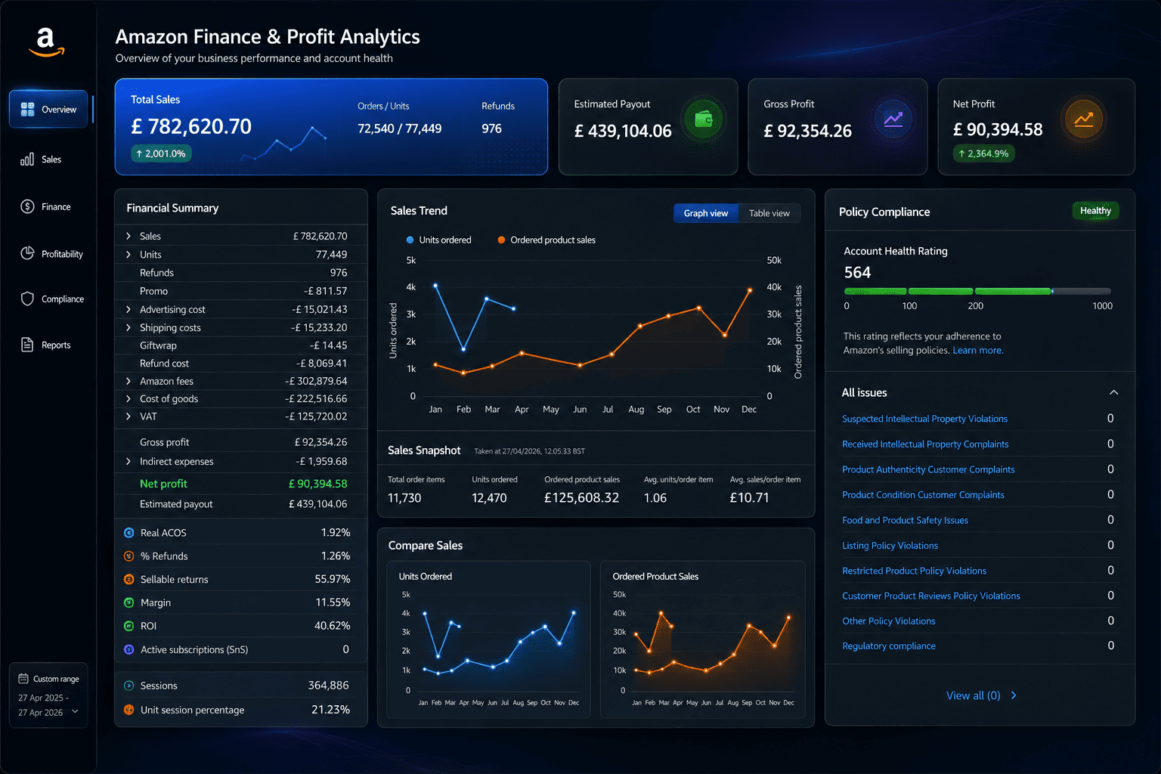Open Customer Product Reviews Policy Violations
The width and height of the screenshot is (1161, 774).
931,596
